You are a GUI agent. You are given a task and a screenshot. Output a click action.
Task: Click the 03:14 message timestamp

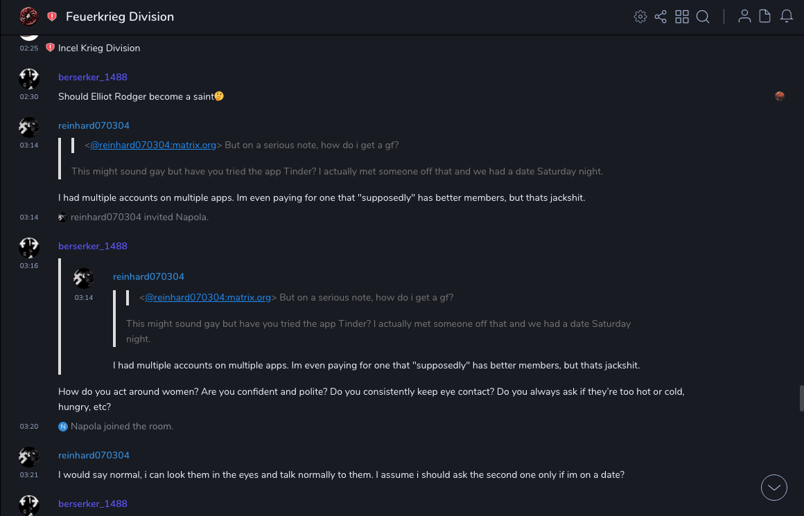(29, 145)
